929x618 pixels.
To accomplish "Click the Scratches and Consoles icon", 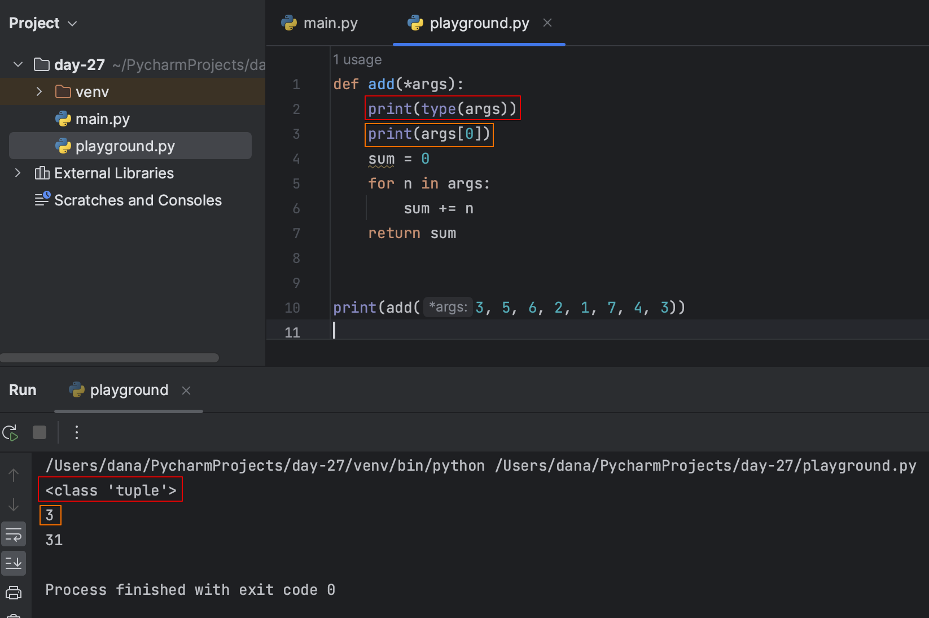I will tap(42, 199).
